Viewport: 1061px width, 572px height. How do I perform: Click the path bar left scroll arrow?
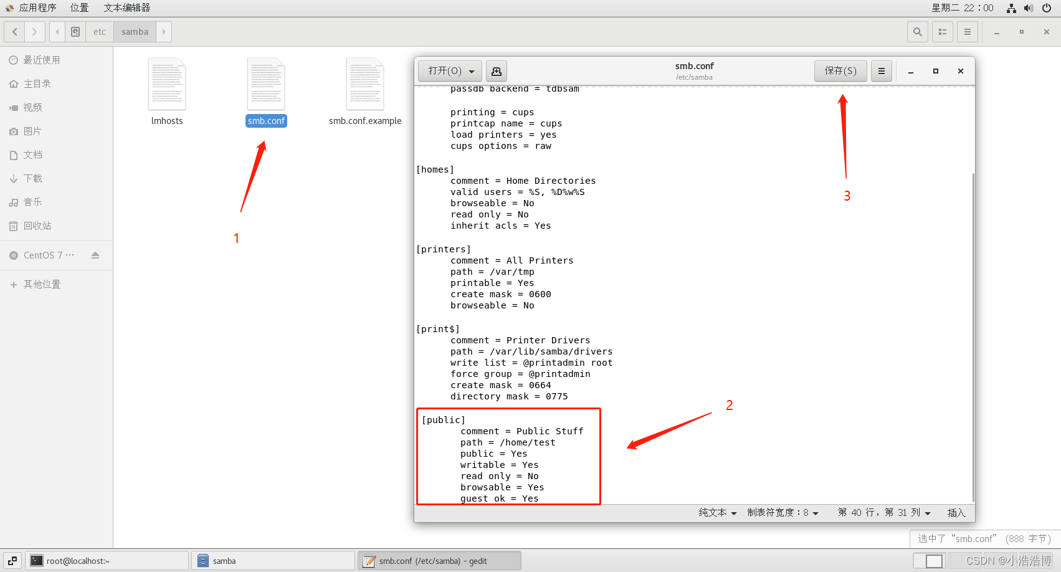(x=57, y=32)
